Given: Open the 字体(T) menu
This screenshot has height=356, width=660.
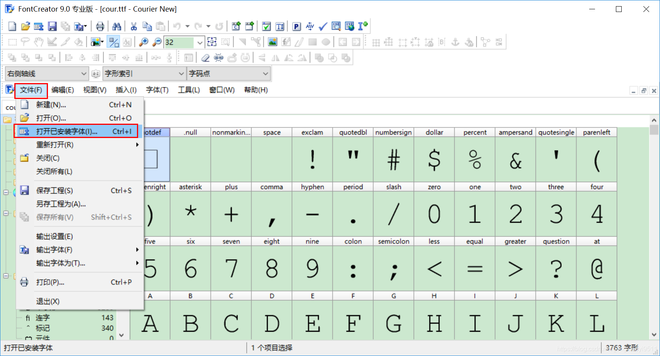Looking at the screenshot, I should [x=157, y=90].
